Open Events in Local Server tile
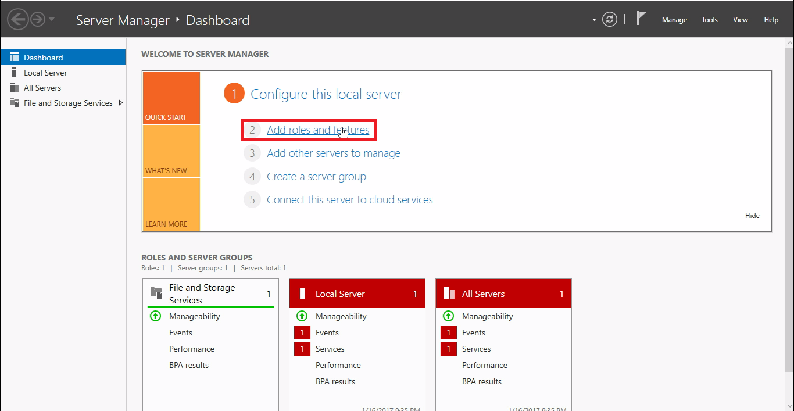794x411 pixels. [x=327, y=333]
